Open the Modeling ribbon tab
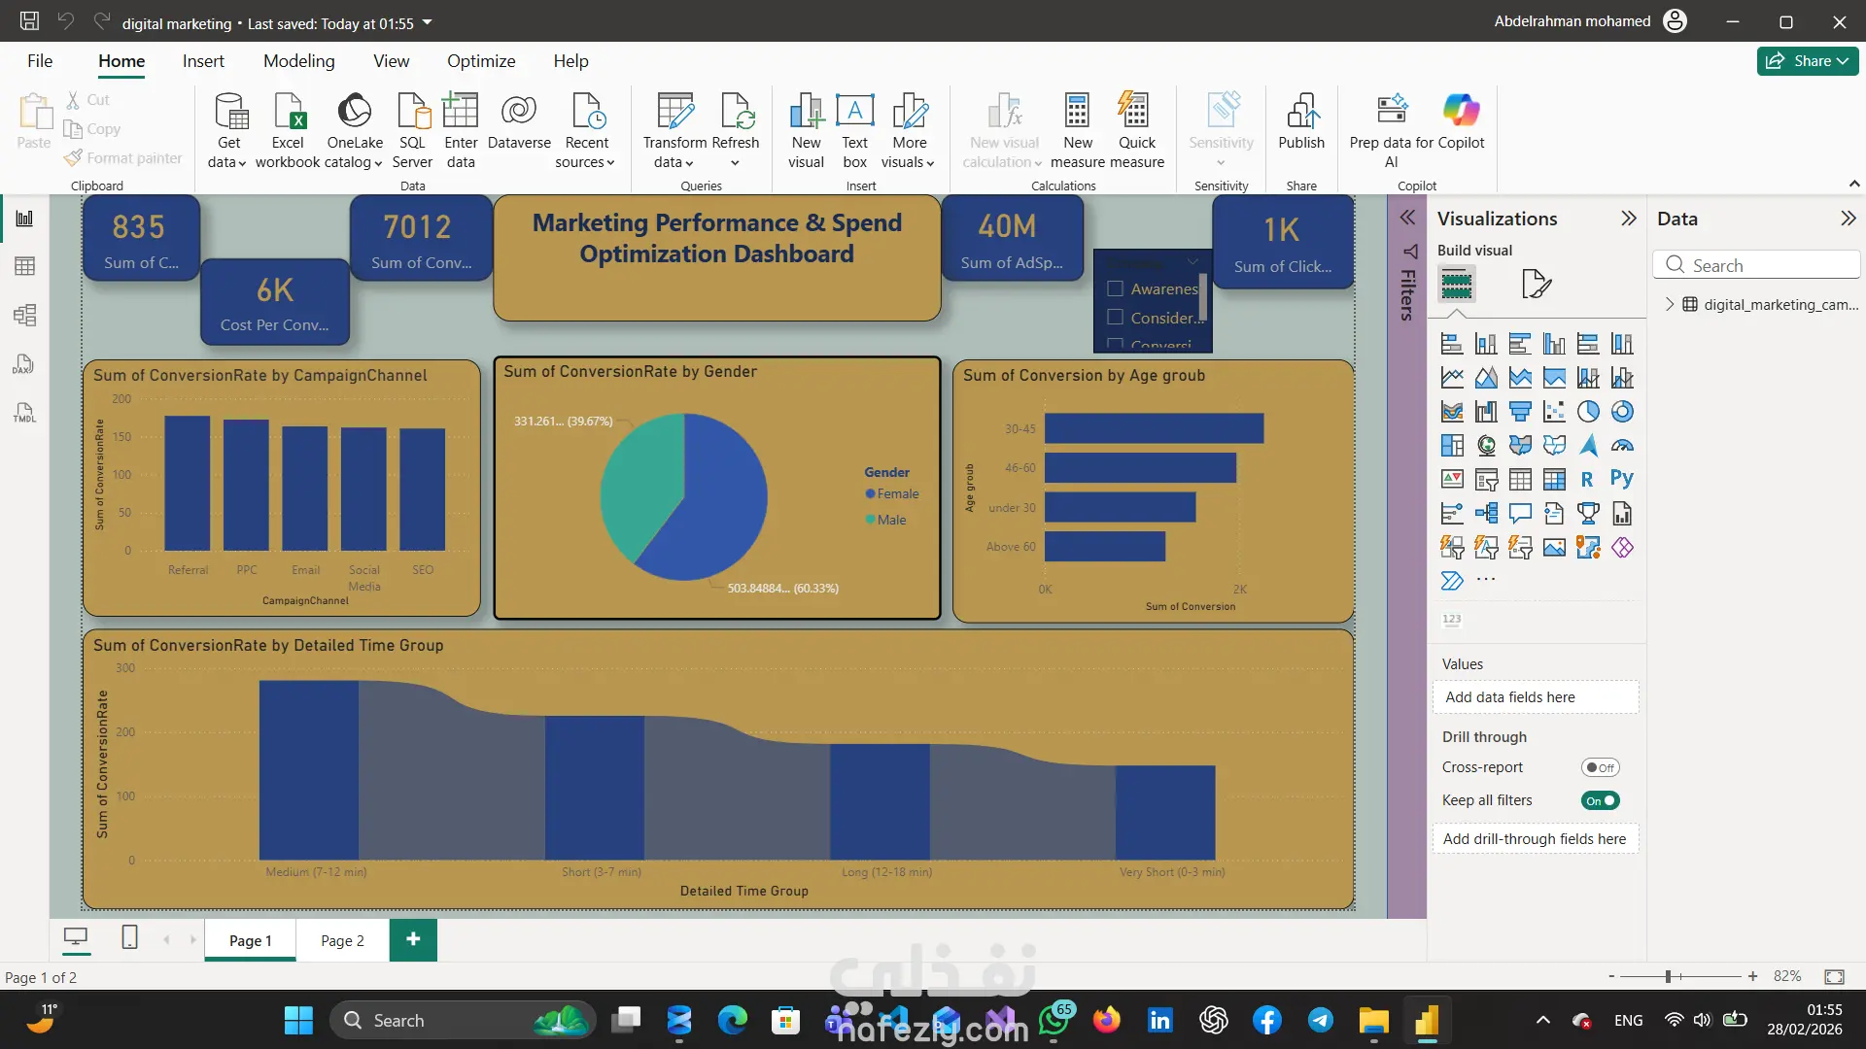Viewport: 1866px width, 1049px height. pyautogui.click(x=298, y=61)
